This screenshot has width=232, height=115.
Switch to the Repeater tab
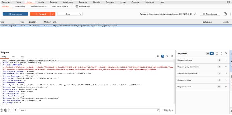[54, 2]
